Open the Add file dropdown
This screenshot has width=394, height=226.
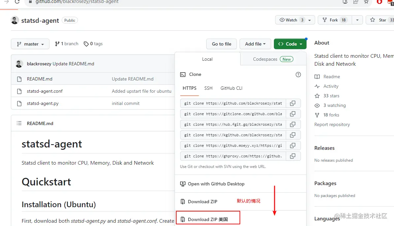click(x=255, y=44)
